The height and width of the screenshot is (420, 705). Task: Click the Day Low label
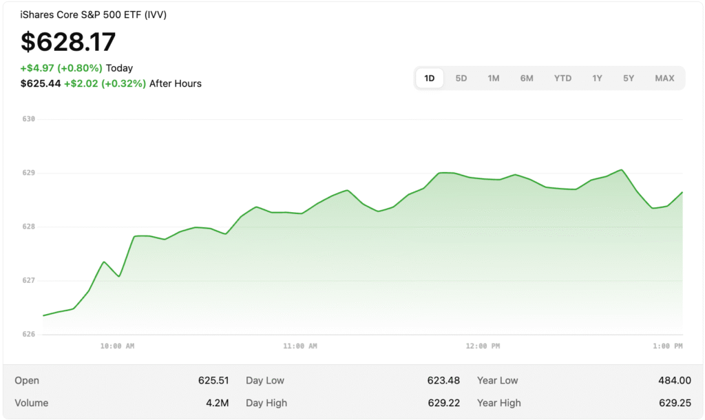point(265,381)
